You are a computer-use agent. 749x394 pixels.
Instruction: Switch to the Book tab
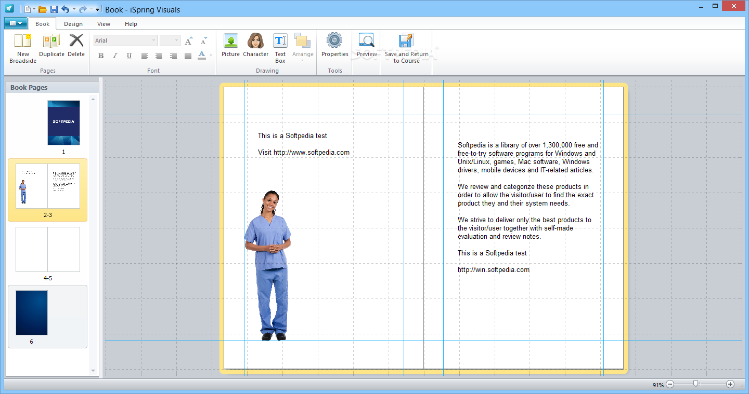[x=43, y=24]
